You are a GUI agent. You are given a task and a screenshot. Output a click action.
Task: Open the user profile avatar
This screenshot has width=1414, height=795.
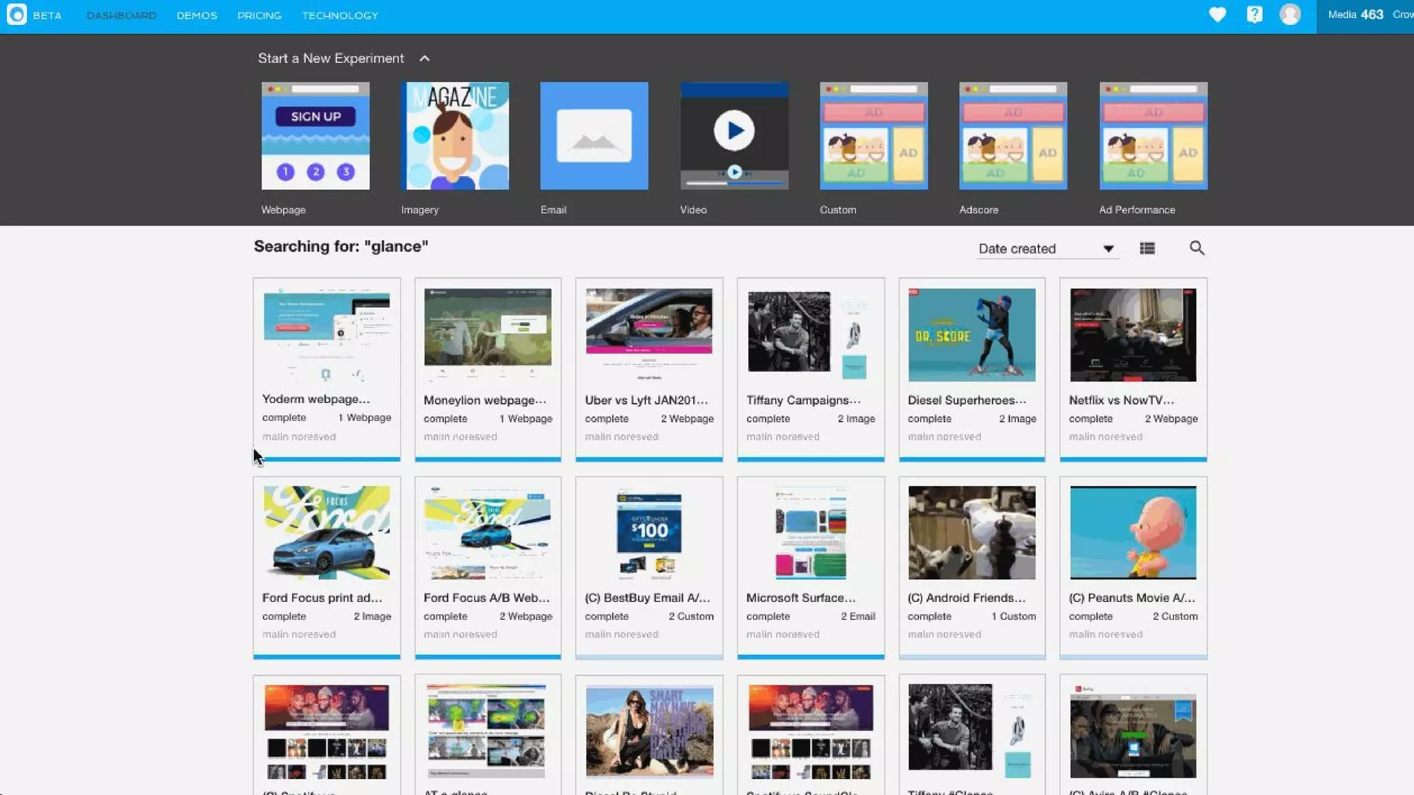pos(1290,14)
